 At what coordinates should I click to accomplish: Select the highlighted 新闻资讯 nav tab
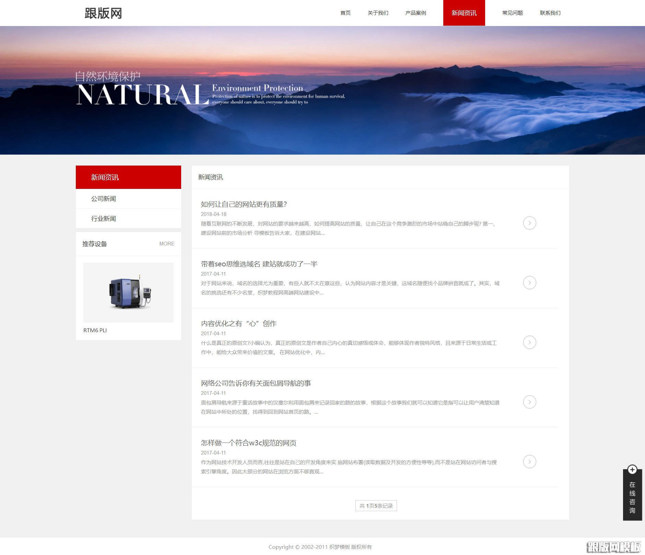(x=464, y=13)
